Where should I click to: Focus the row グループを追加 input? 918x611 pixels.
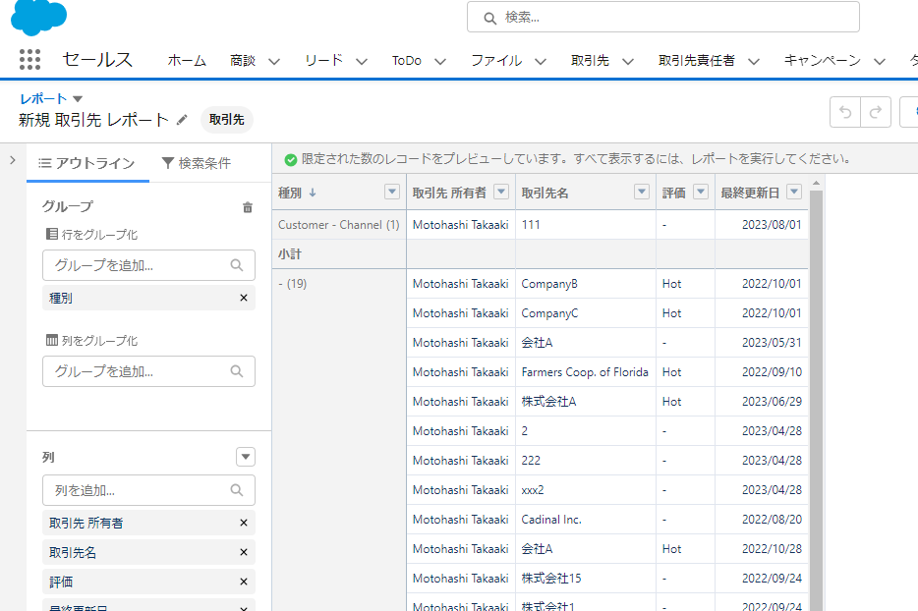point(148,265)
